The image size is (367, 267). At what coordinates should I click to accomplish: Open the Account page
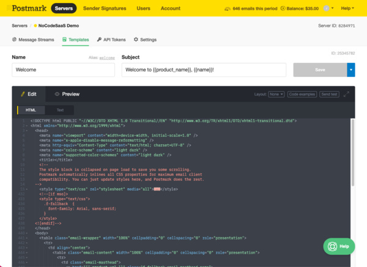tap(171, 9)
